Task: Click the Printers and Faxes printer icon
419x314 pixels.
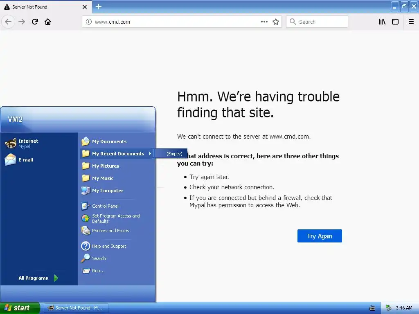Action: pyautogui.click(x=86, y=231)
